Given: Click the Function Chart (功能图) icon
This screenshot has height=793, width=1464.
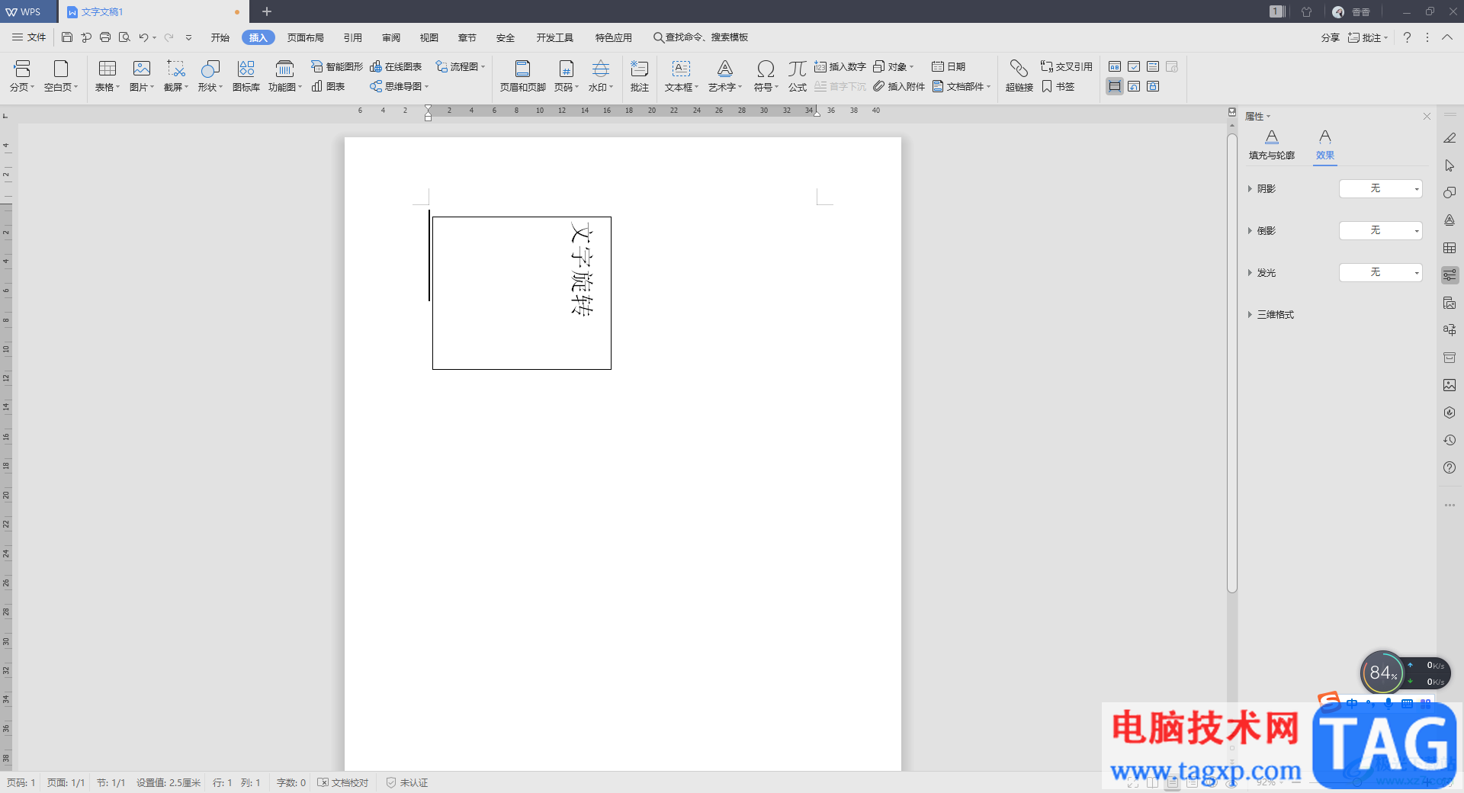Looking at the screenshot, I should (284, 76).
